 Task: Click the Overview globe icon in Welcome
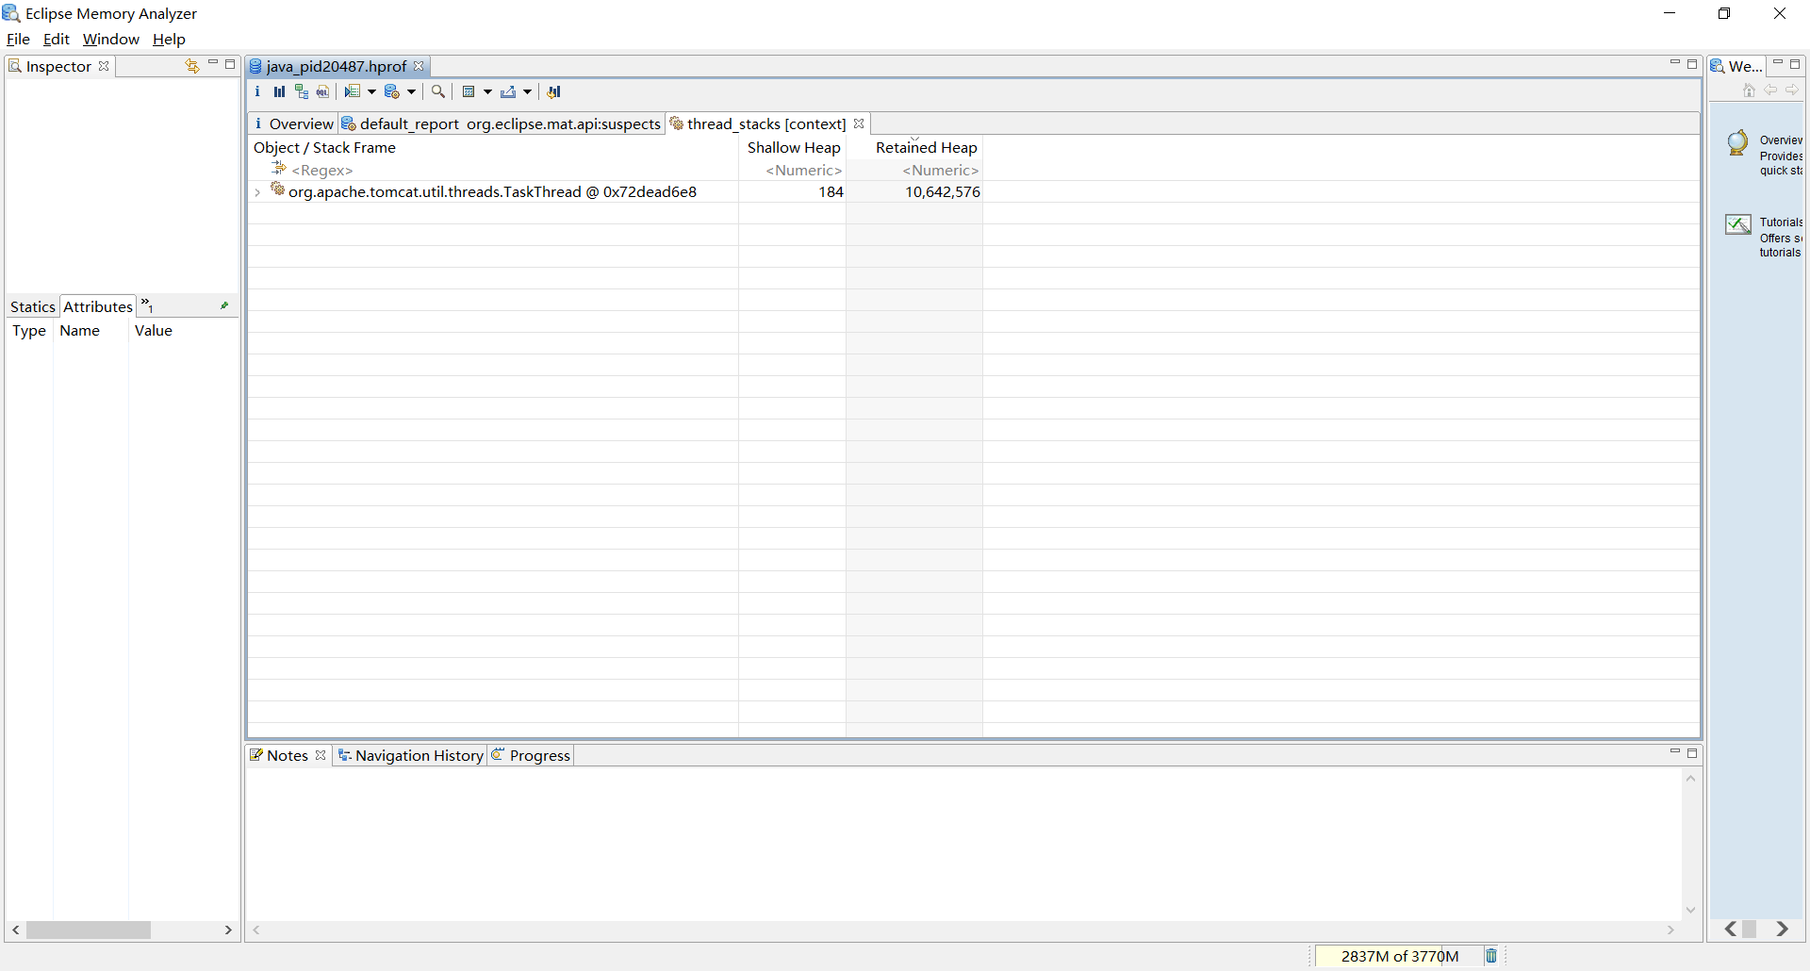1737,143
